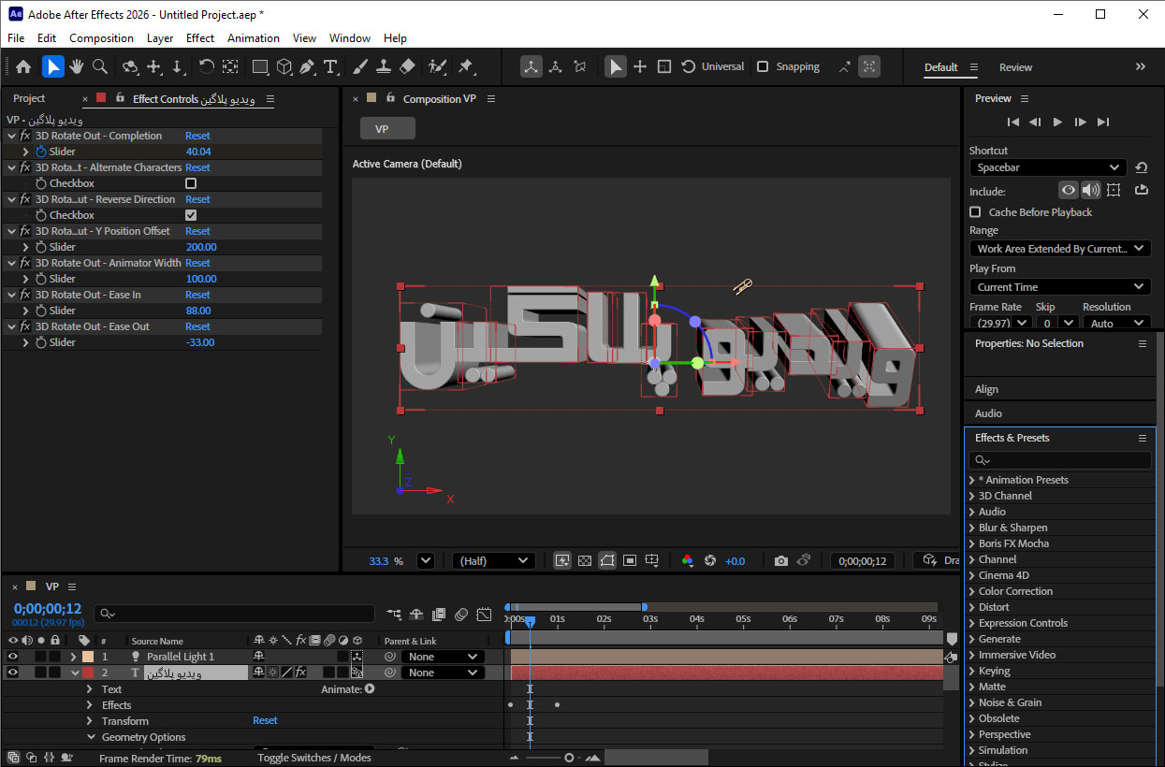The height and width of the screenshot is (767, 1165).
Task: Open the resolution dropdown set to Half
Action: click(493, 559)
